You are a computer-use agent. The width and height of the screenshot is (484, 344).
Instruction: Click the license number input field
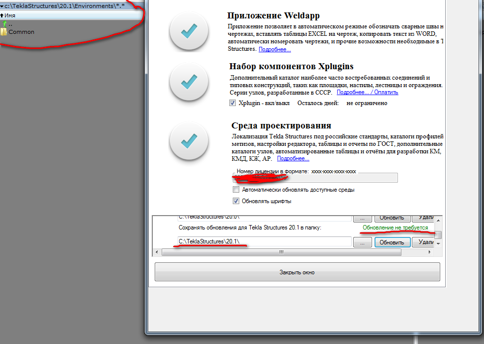pyautogui.click(x=315, y=178)
